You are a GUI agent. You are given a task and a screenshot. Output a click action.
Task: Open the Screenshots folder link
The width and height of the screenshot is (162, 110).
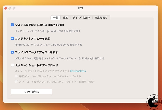[x=78, y=71]
